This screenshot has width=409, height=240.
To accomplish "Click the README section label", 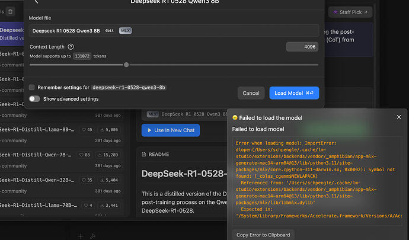I will pos(159,155).
